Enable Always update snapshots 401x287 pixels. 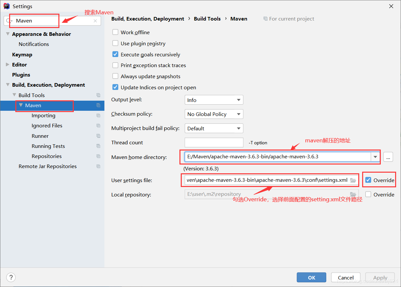pos(115,76)
